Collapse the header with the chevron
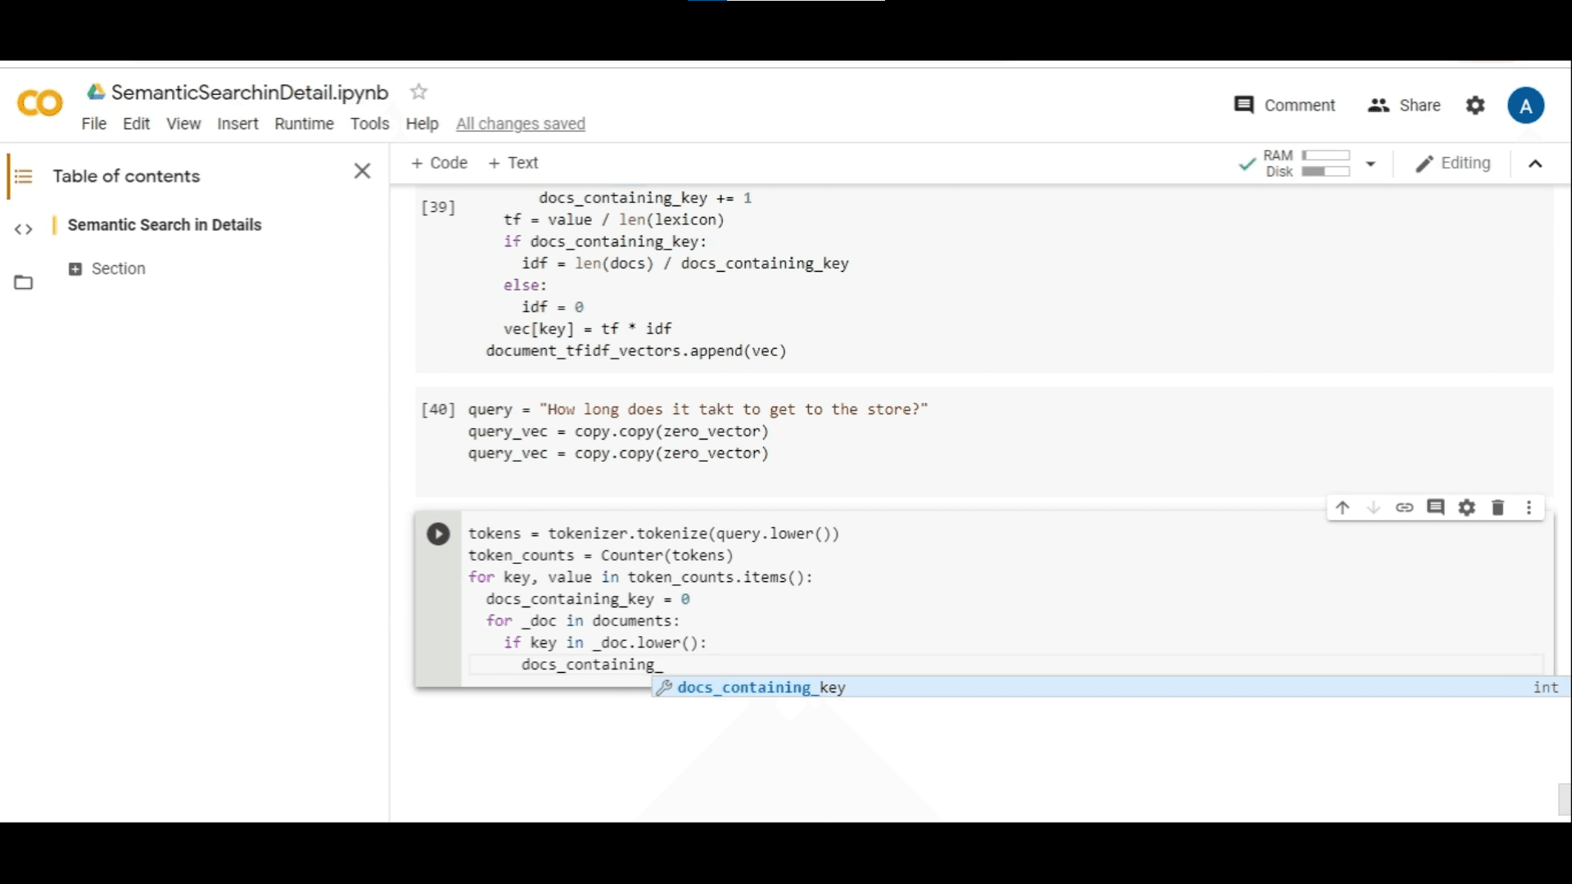 point(1535,163)
